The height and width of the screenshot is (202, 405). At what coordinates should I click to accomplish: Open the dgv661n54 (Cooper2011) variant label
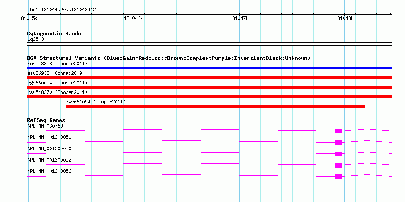[96, 102]
